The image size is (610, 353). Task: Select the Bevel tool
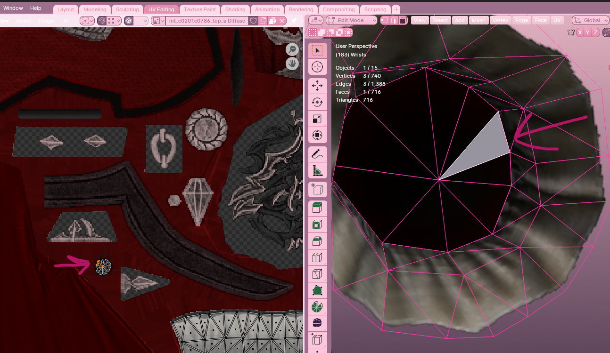tap(317, 241)
